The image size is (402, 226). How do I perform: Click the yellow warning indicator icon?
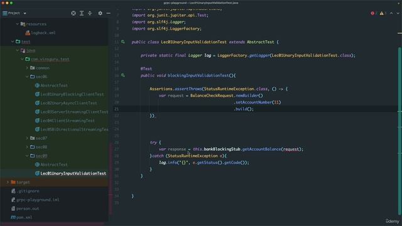(x=382, y=13)
